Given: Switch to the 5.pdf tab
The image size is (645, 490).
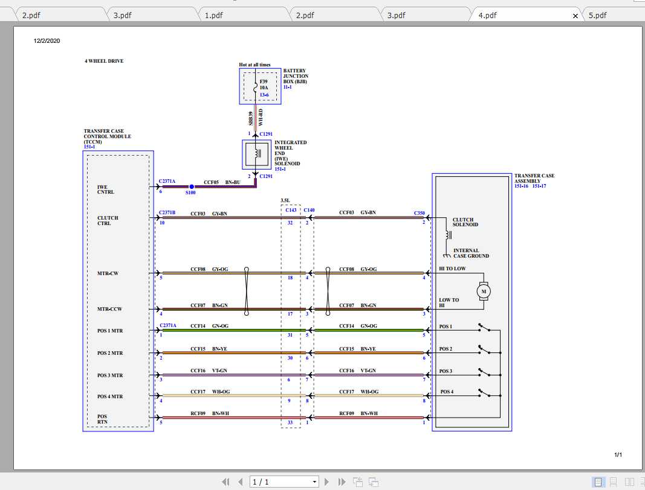Looking at the screenshot, I should coord(598,15).
